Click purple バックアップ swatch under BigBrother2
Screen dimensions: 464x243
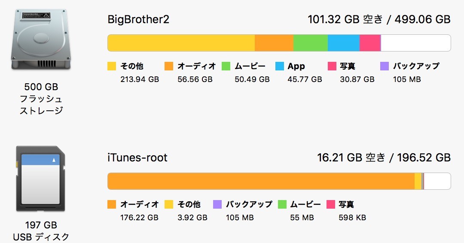[385, 66]
